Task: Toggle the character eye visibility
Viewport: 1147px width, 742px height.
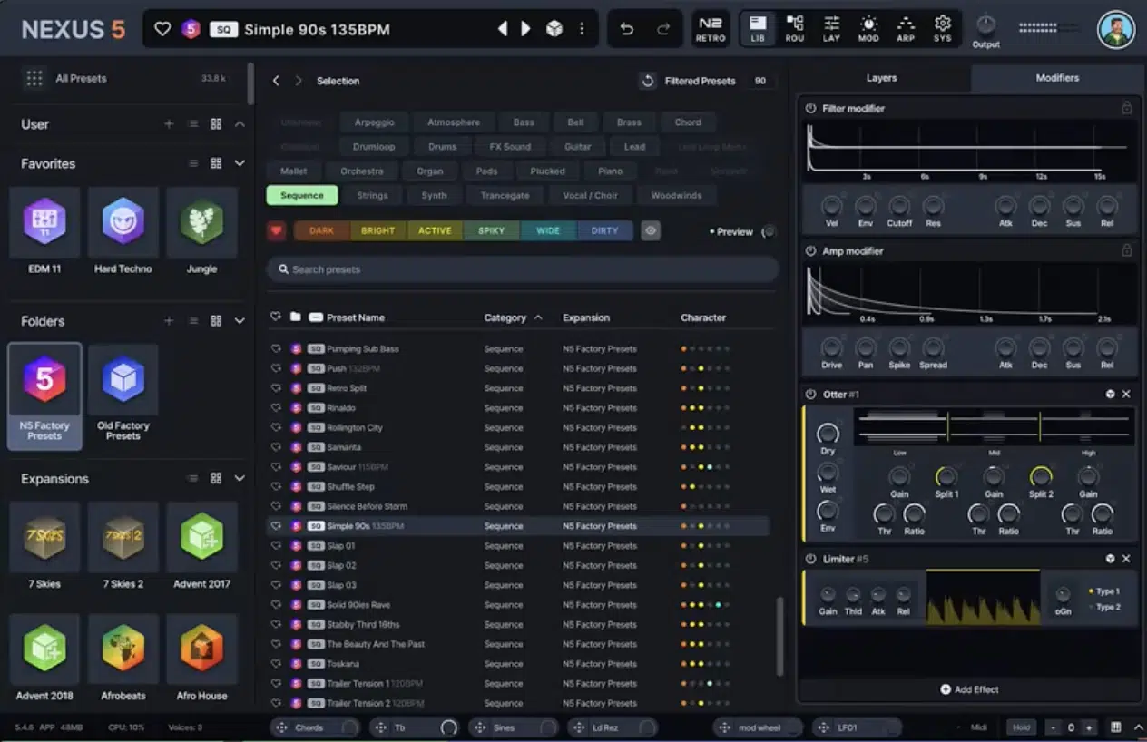Action: [x=651, y=231]
